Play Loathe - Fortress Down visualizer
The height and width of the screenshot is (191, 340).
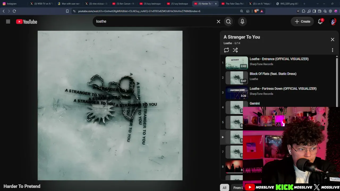tap(283, 89)
